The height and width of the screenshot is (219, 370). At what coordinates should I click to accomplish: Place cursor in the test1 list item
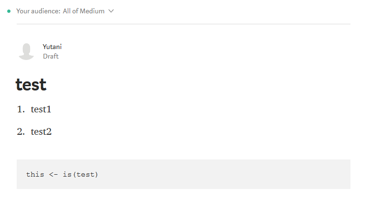point(41,109)
